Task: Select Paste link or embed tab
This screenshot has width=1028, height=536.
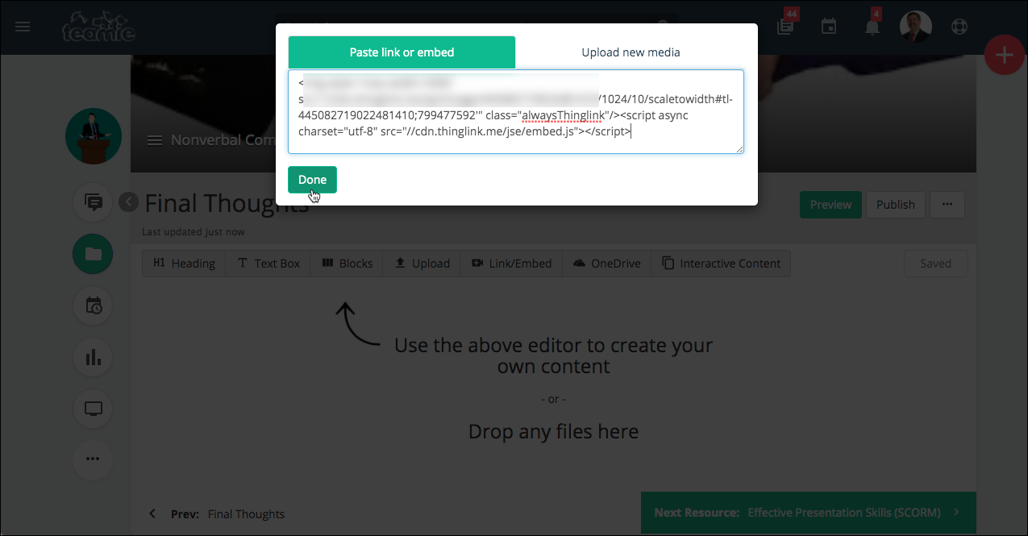Action: pyautogui.click(x=402, y=52)
